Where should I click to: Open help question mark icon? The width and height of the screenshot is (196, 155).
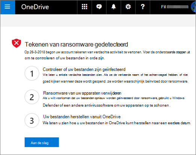click(143, 7)
